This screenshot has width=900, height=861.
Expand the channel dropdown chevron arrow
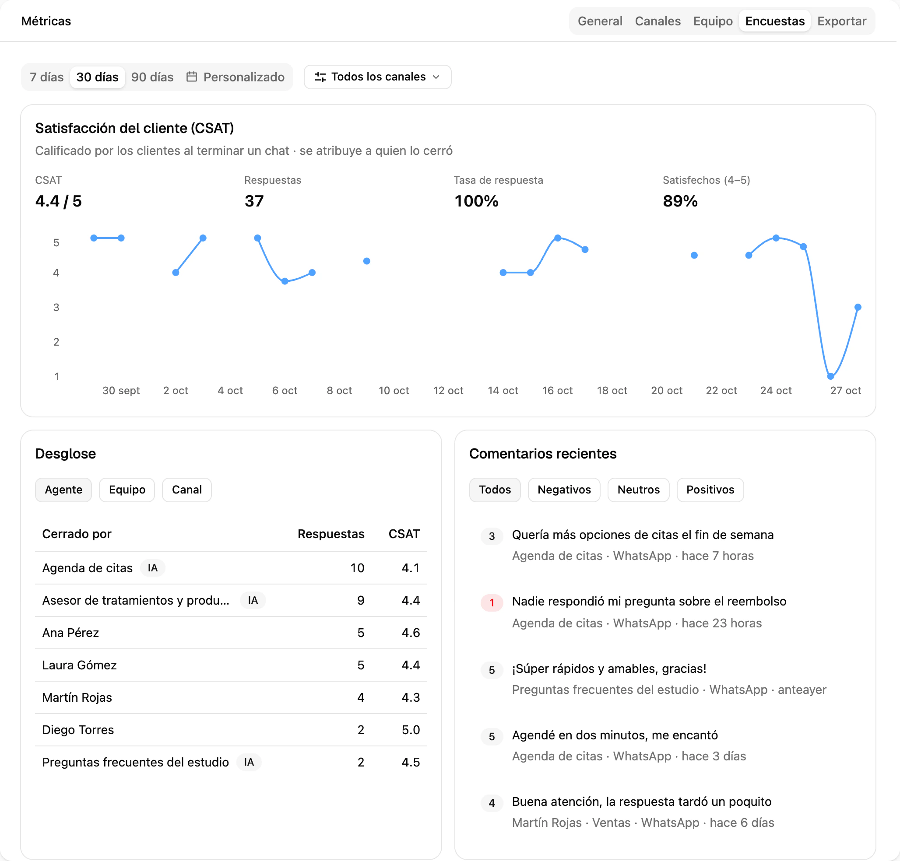(x=436, y=77)
